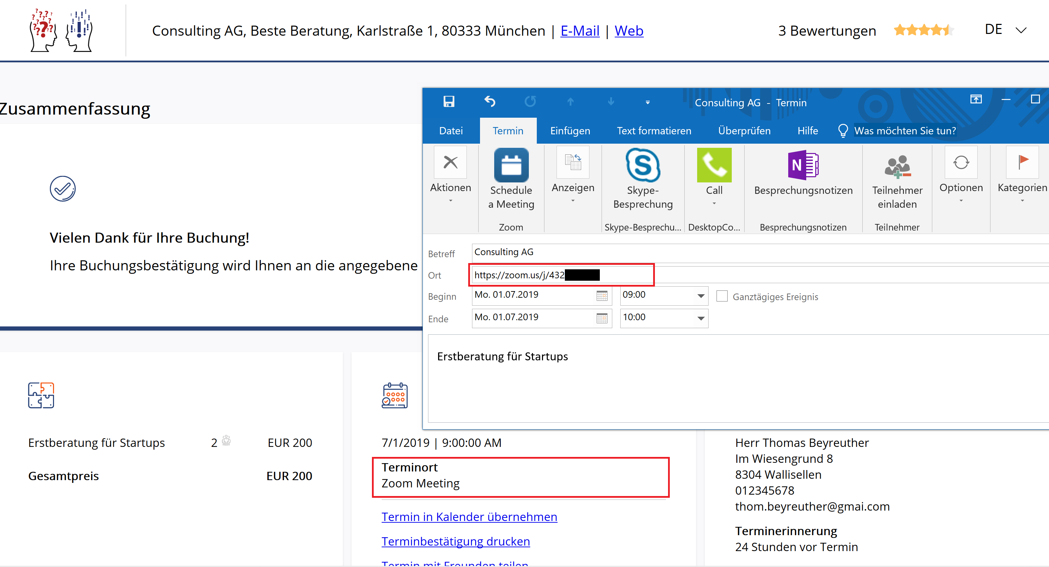Click the ribbon display options icon
Viewport: 1049px width, 567px height.
point(976,99)
